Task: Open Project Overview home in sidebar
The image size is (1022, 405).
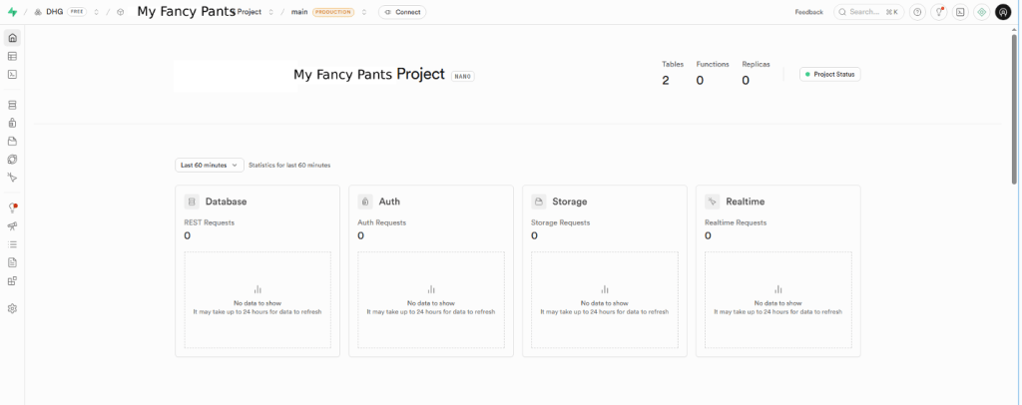Action: 12,38
